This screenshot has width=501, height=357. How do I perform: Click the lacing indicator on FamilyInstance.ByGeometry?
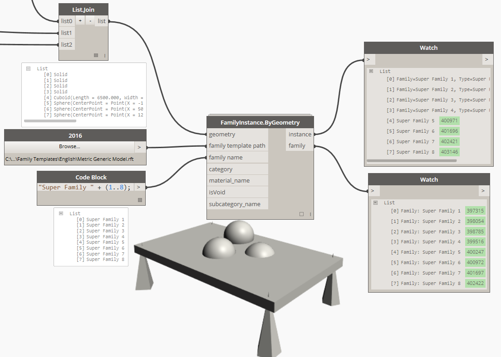click(x=310, y=213)
